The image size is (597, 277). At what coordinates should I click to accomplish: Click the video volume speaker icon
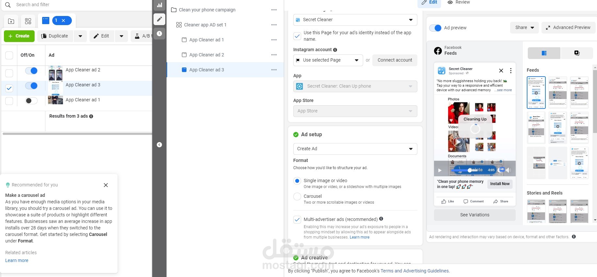[508, 170]
